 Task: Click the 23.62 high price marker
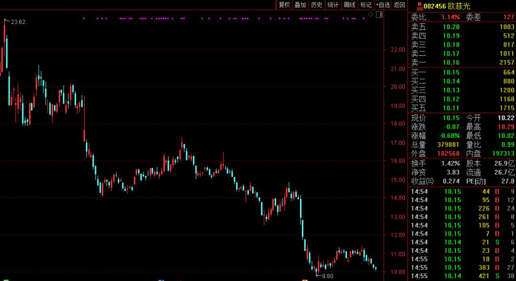pyautogui.click(x=18, y=22)
